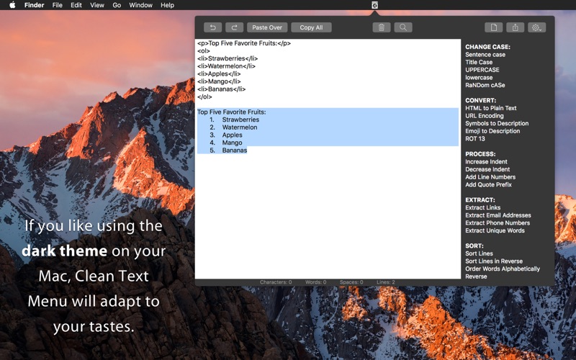Click 'Lines: 2' in status bar
Screen dimensions: 576x360
386,282
